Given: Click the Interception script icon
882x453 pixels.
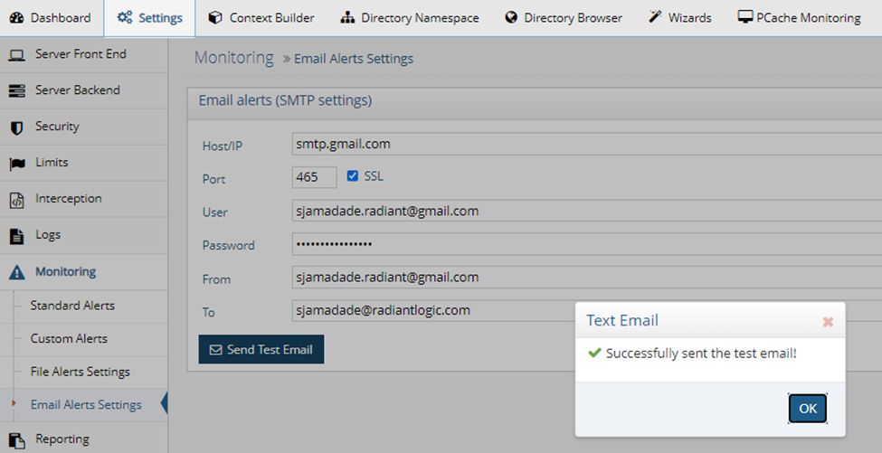Looking at the screenshot, I should [x=17, y=200].
